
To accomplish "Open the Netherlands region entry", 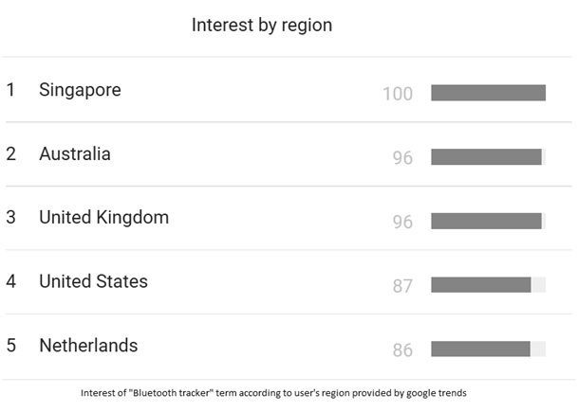I will tap(88, 345).
